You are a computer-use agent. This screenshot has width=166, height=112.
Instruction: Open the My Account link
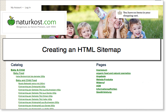pyautogui.click(x=16, y=8)
